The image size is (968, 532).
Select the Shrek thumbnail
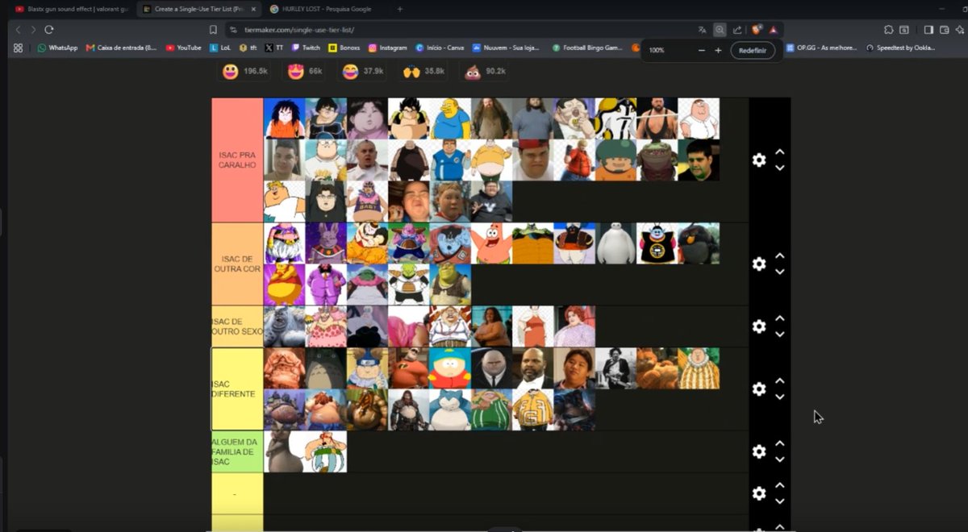point(450,285)
